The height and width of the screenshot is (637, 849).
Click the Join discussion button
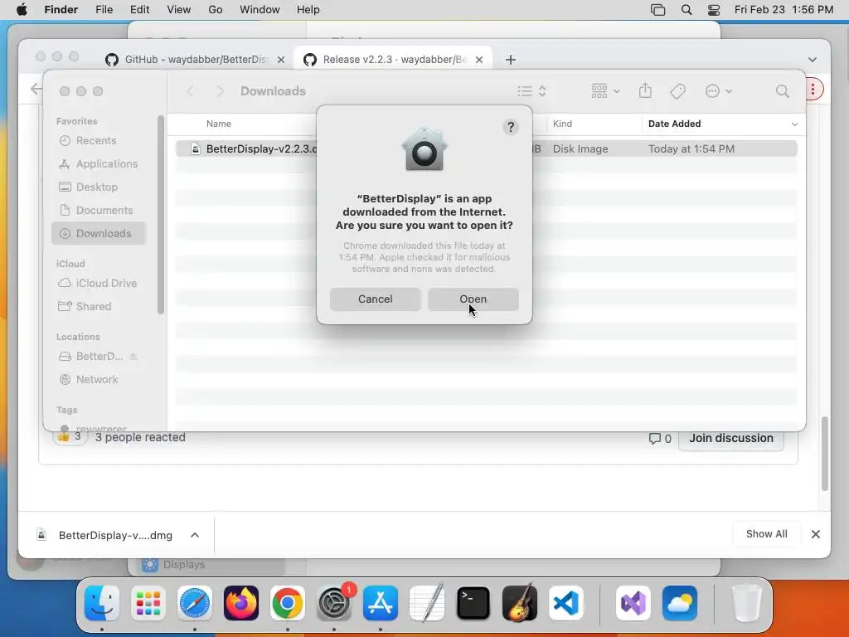pyautogui.click(x=731, y=438)
